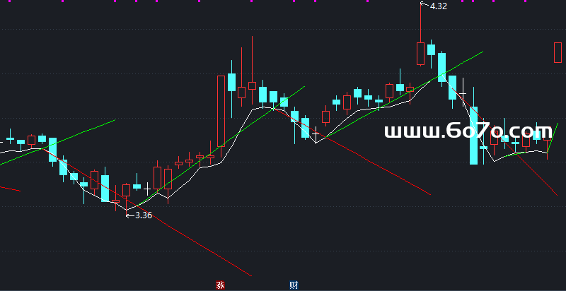This screenshot has width=566, height=291.
Task: Select the white arrow pointing to 4.32
Action: click(x=424, y=6)
